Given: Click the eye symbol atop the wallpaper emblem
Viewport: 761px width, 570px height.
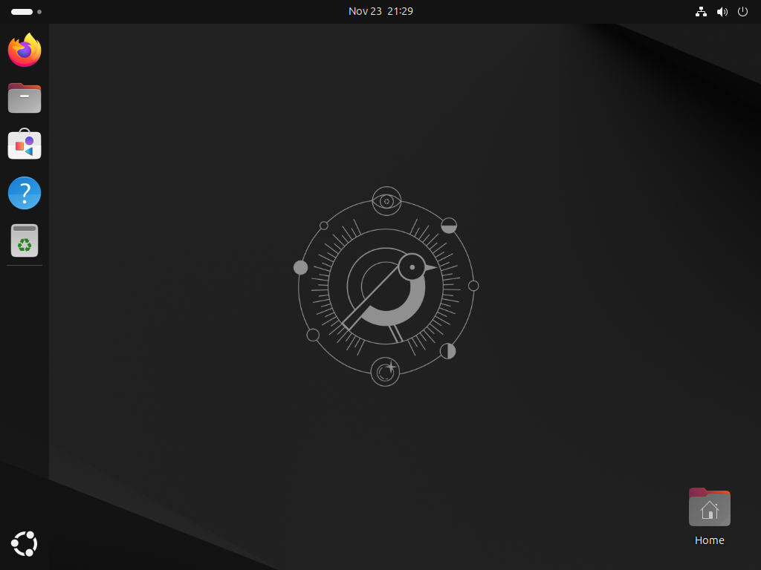Looking at the screenshot, I should [x=386, y=201].
